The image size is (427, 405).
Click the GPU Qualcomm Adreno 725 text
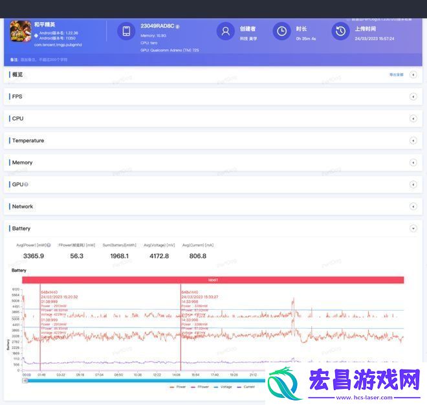pyautogui.click(x=170, y=50)
